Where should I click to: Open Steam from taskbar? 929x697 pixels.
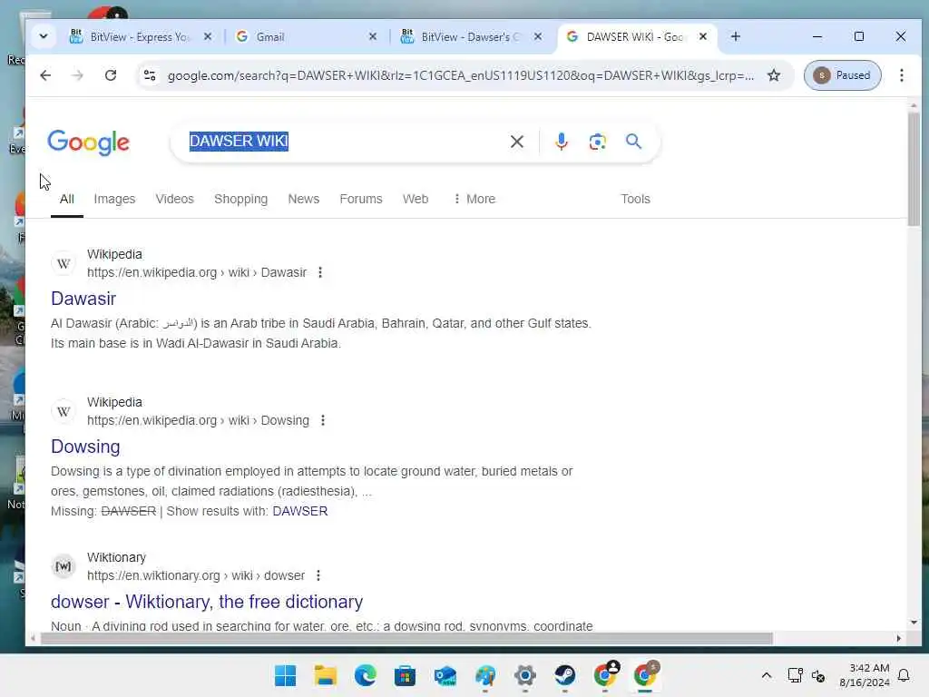[564, 675]
